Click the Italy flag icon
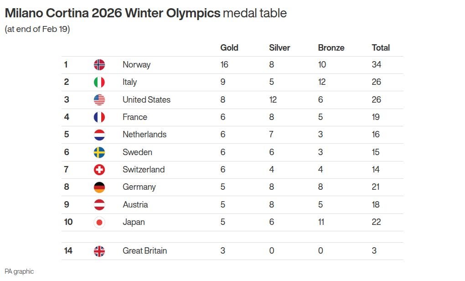 99,82
